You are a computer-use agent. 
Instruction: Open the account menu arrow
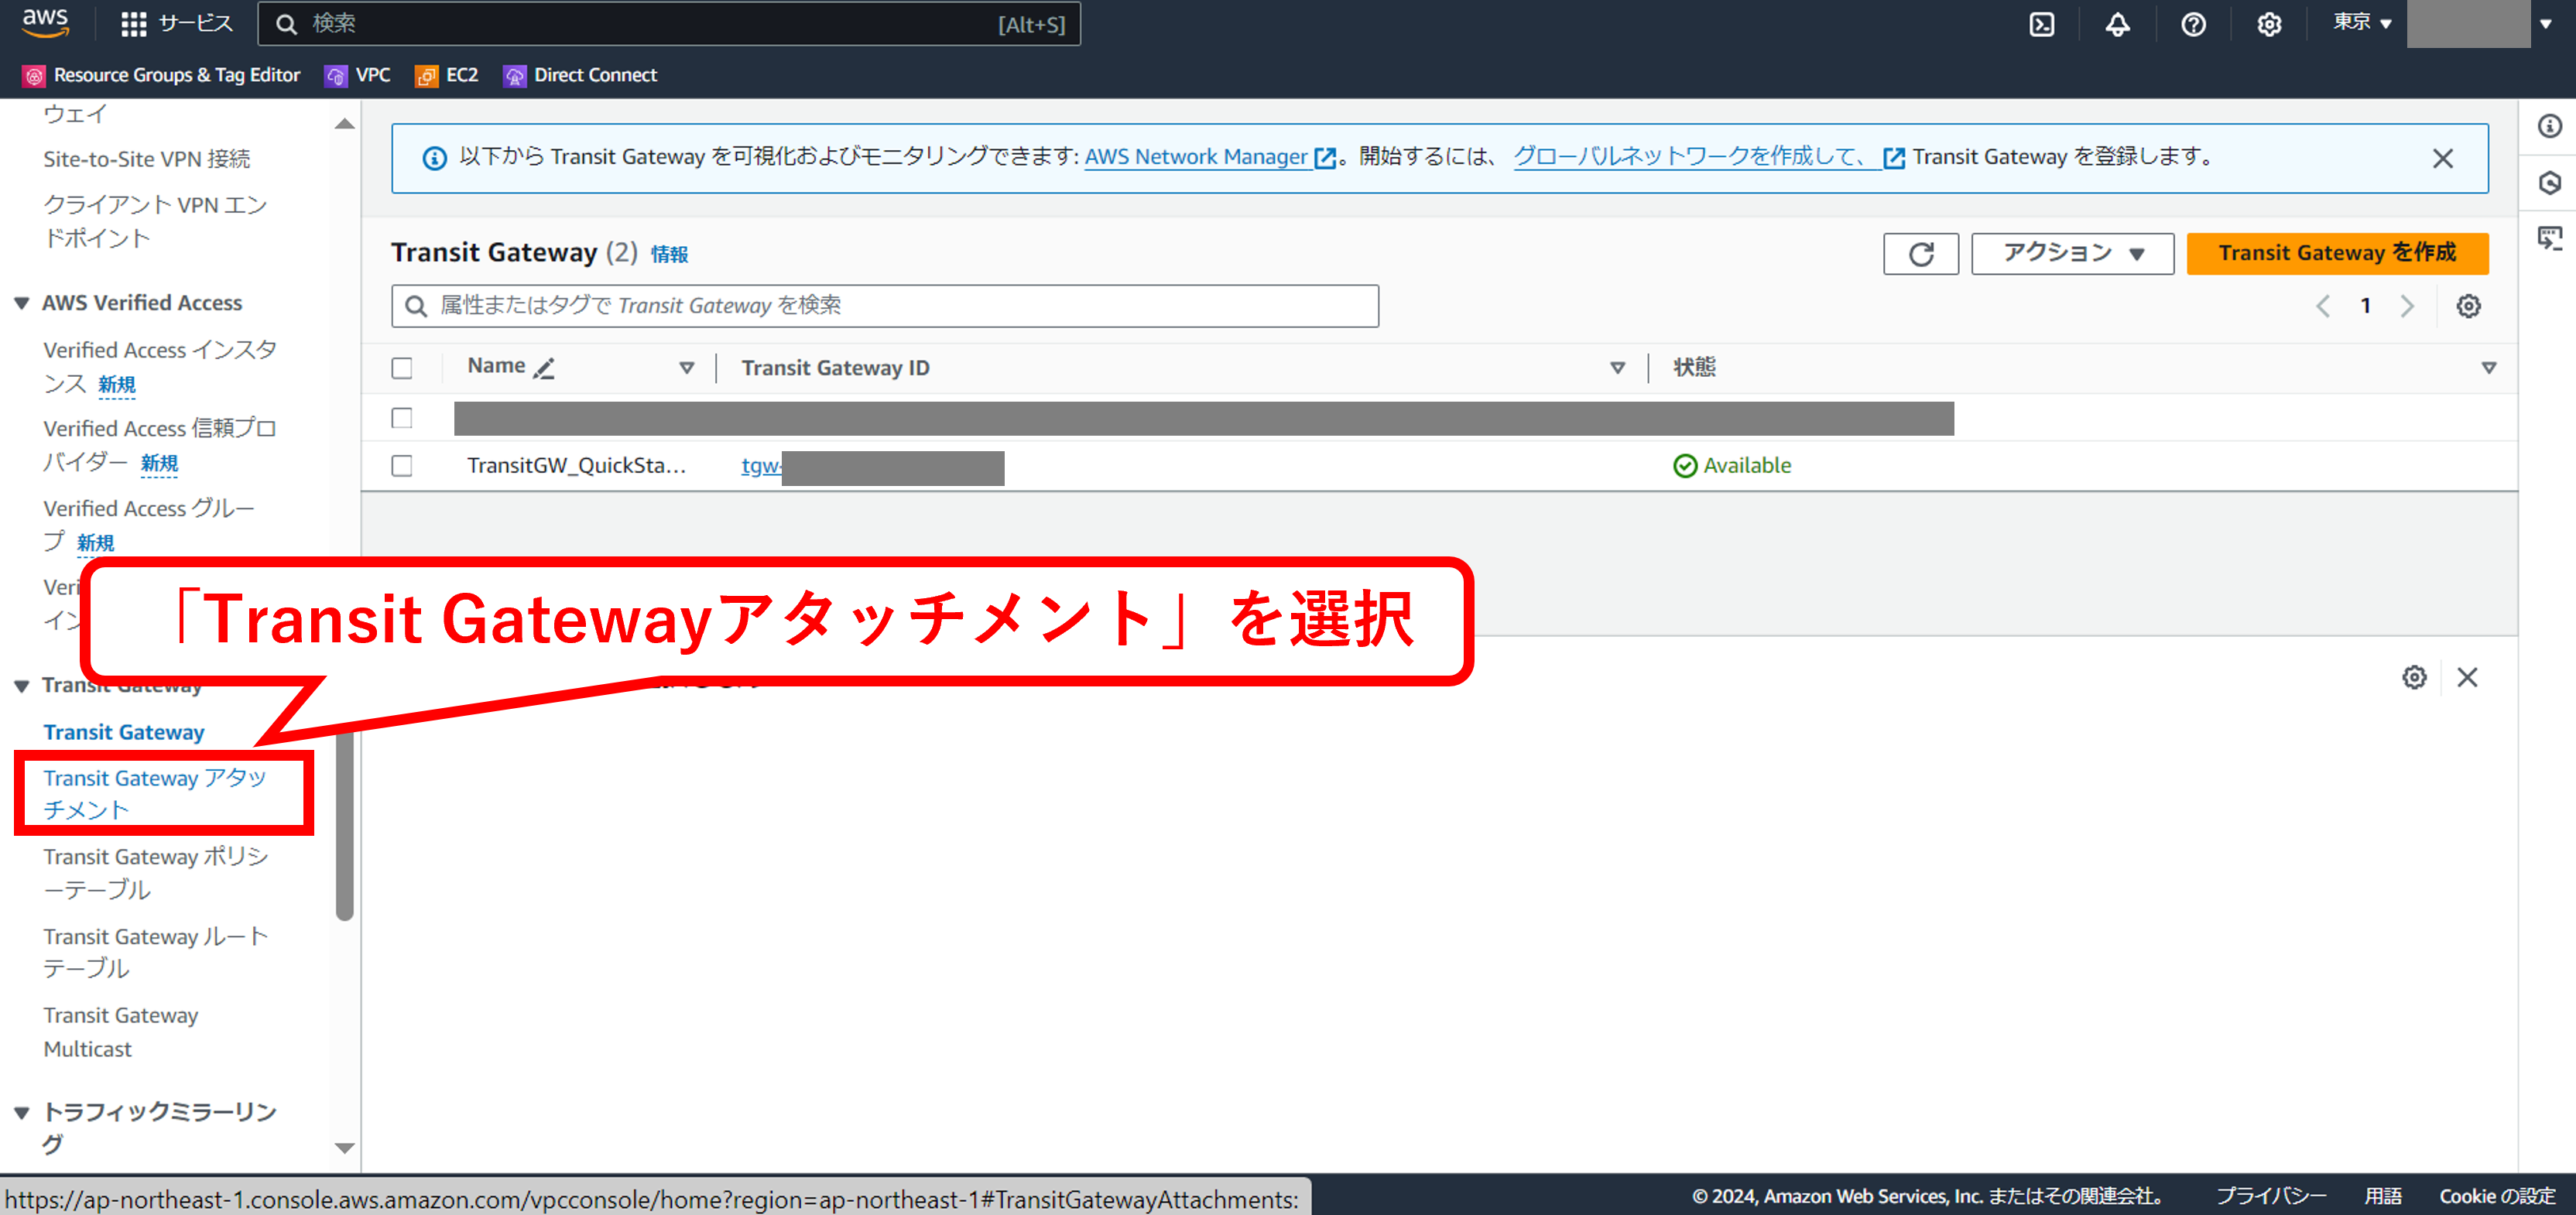pyautogui.click(x=2545, y=24)
